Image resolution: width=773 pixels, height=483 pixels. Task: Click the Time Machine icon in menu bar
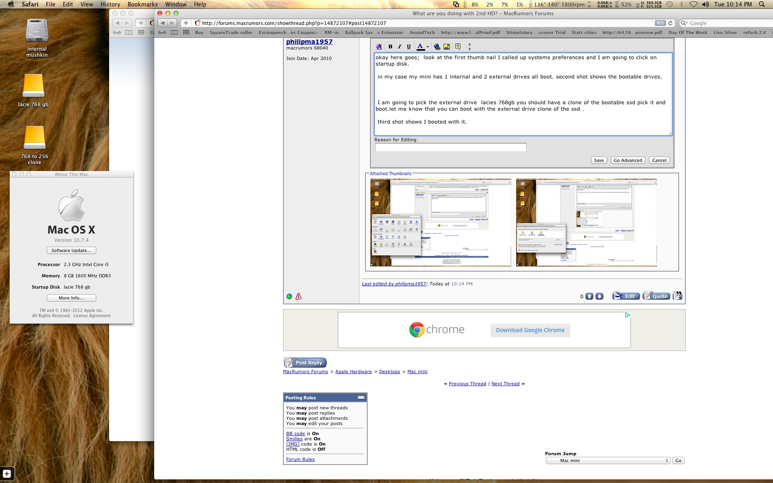(670, 4)
